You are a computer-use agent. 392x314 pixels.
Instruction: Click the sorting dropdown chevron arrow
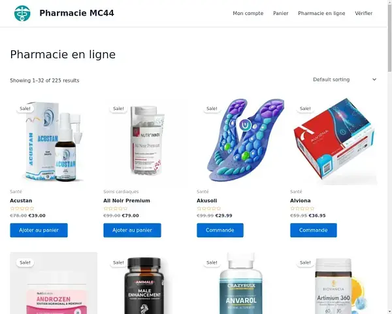pyautogui.click(x=374, y=80)
